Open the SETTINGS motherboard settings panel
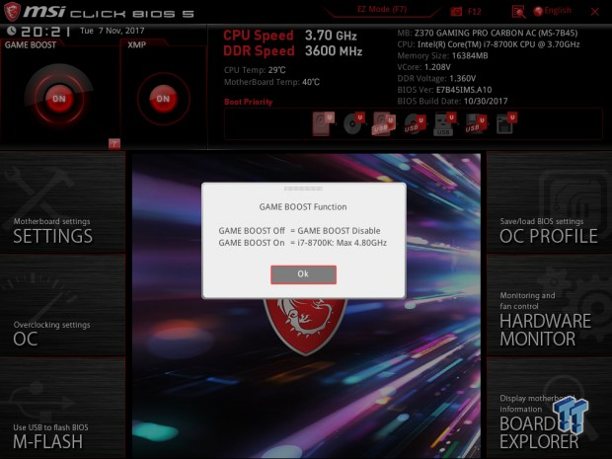612x459 pixels. [x=62, y=203]
